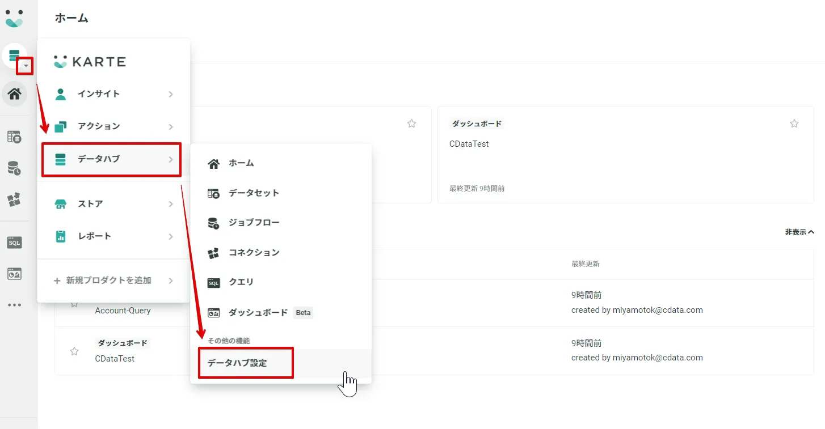The height and width of the screenshot is (429, 825).
Task: Collapse the list with 非表示
Action: point(799,232)
